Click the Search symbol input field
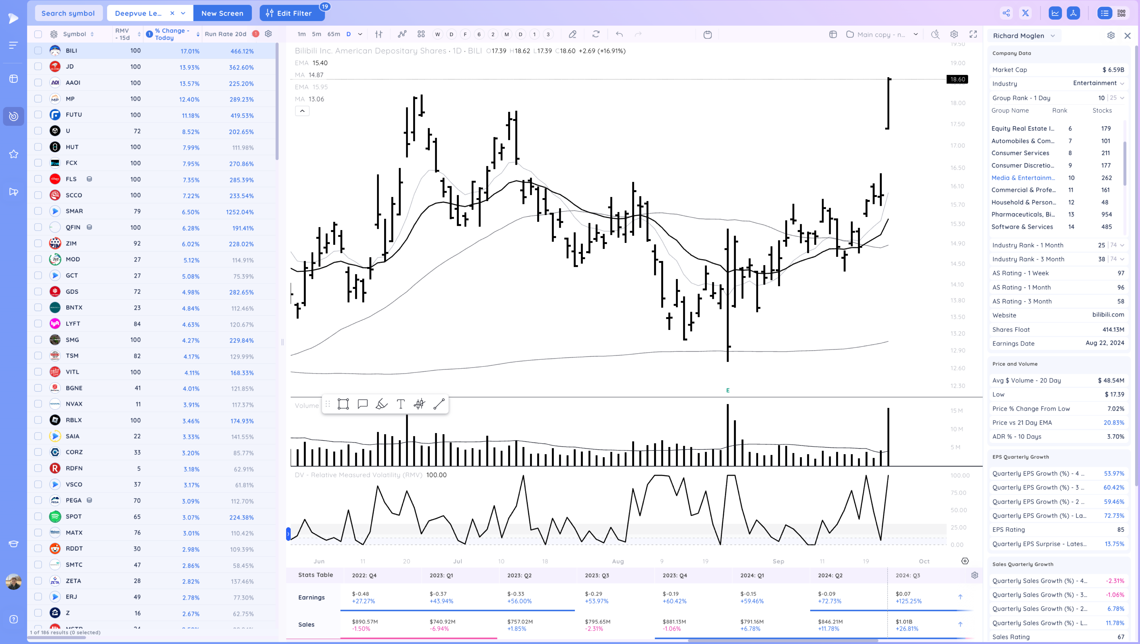Viewport: 1140px width, 644px height. pyautogui.click(x=69, y=13)
